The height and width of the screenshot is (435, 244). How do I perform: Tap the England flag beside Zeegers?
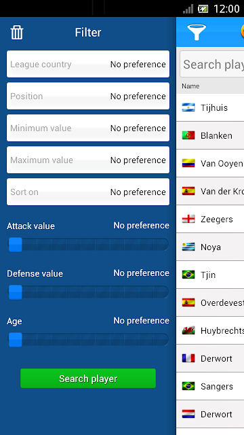188,219
